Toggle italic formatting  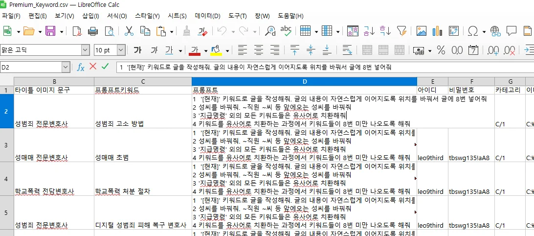tap(154, 50)
